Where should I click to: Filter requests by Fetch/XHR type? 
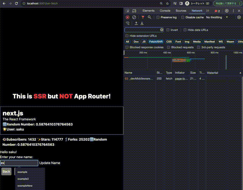[x=156, y=42]
